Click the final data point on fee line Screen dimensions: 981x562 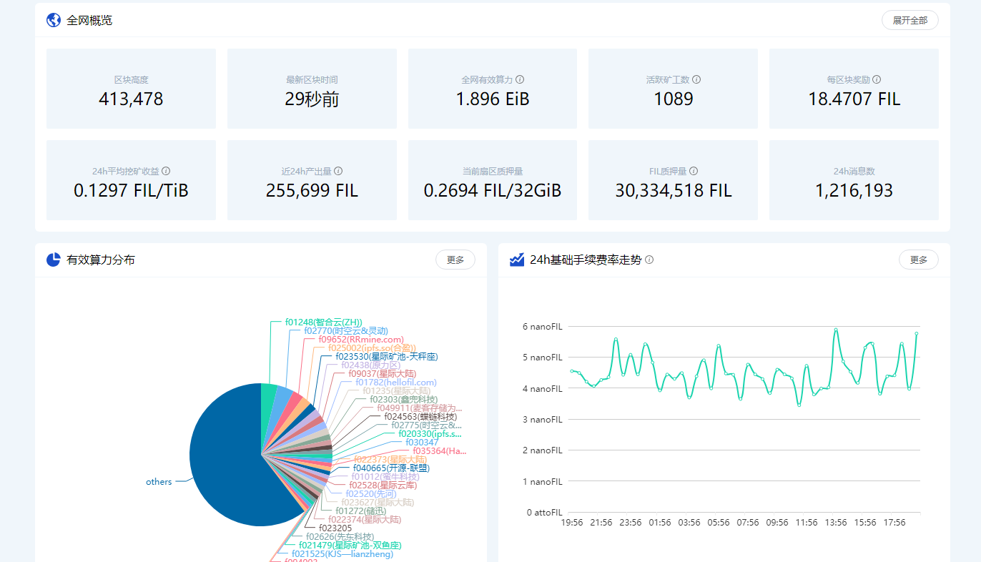tap(917, 333)
